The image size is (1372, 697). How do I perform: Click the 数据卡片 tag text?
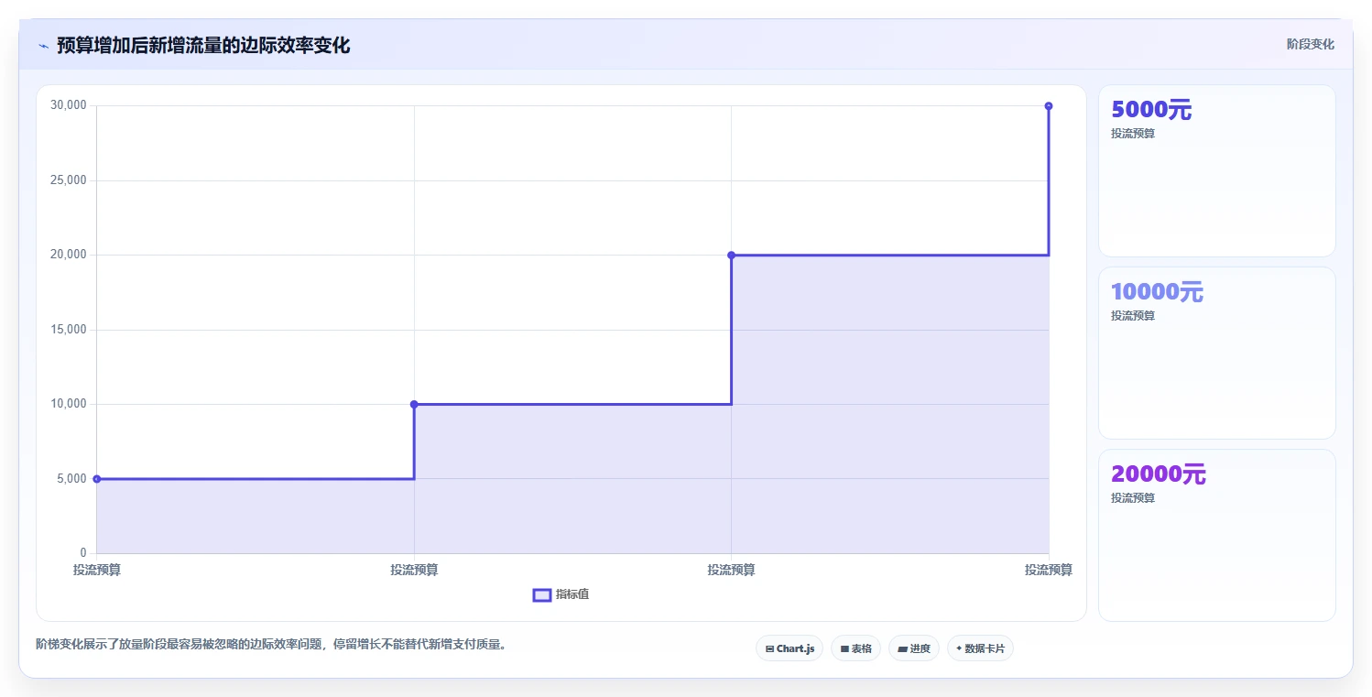tap(985, 648)
